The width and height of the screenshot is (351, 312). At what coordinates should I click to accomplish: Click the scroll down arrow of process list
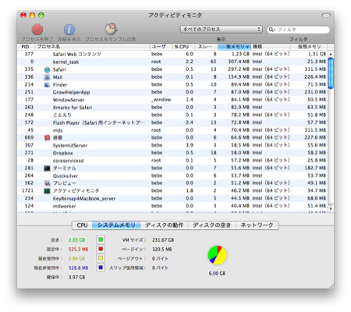(x=331, y=208)
